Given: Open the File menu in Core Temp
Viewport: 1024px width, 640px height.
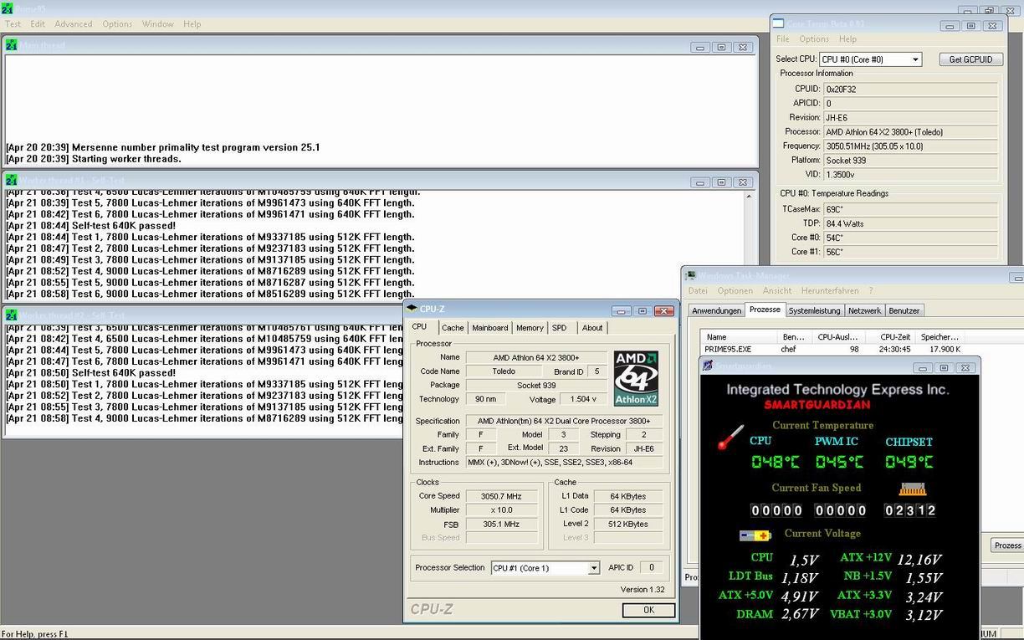Looking at the screenshot, I should (783, 39).
